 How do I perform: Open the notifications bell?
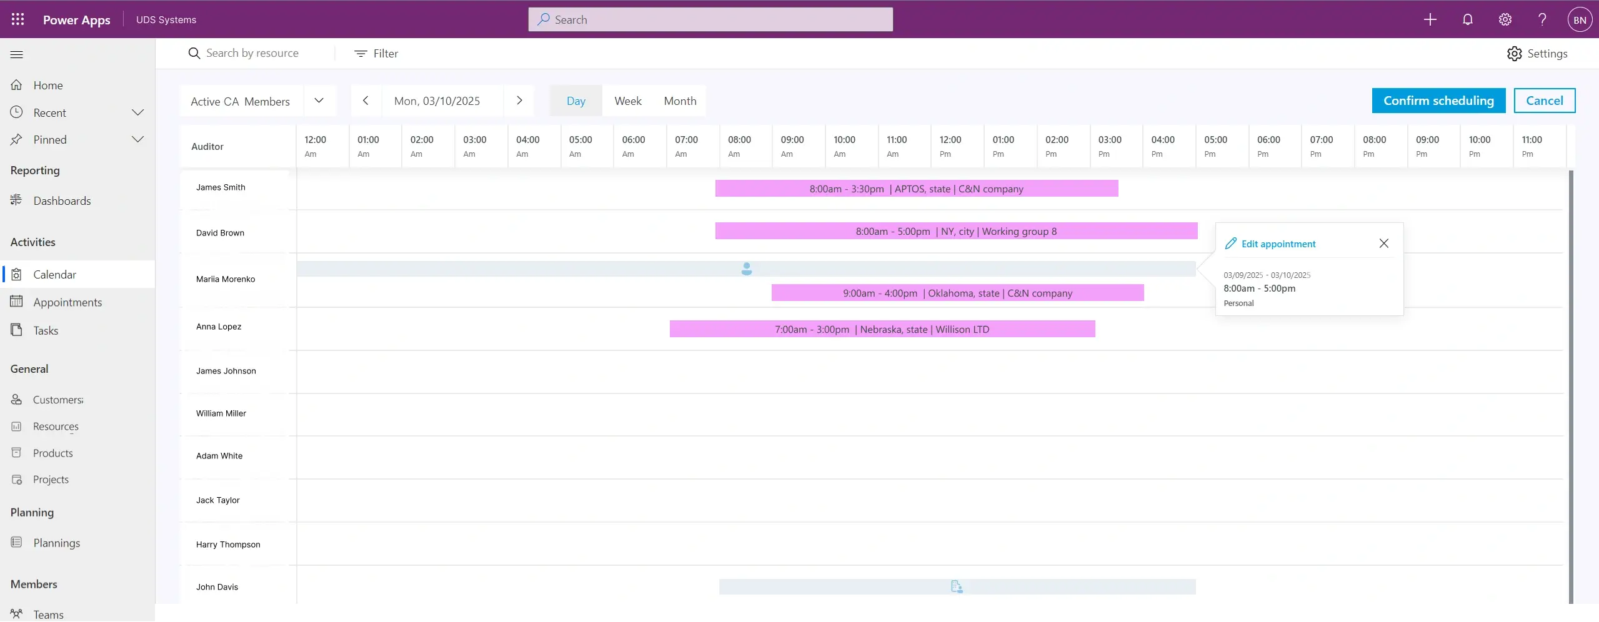(x=1467, y=19)
